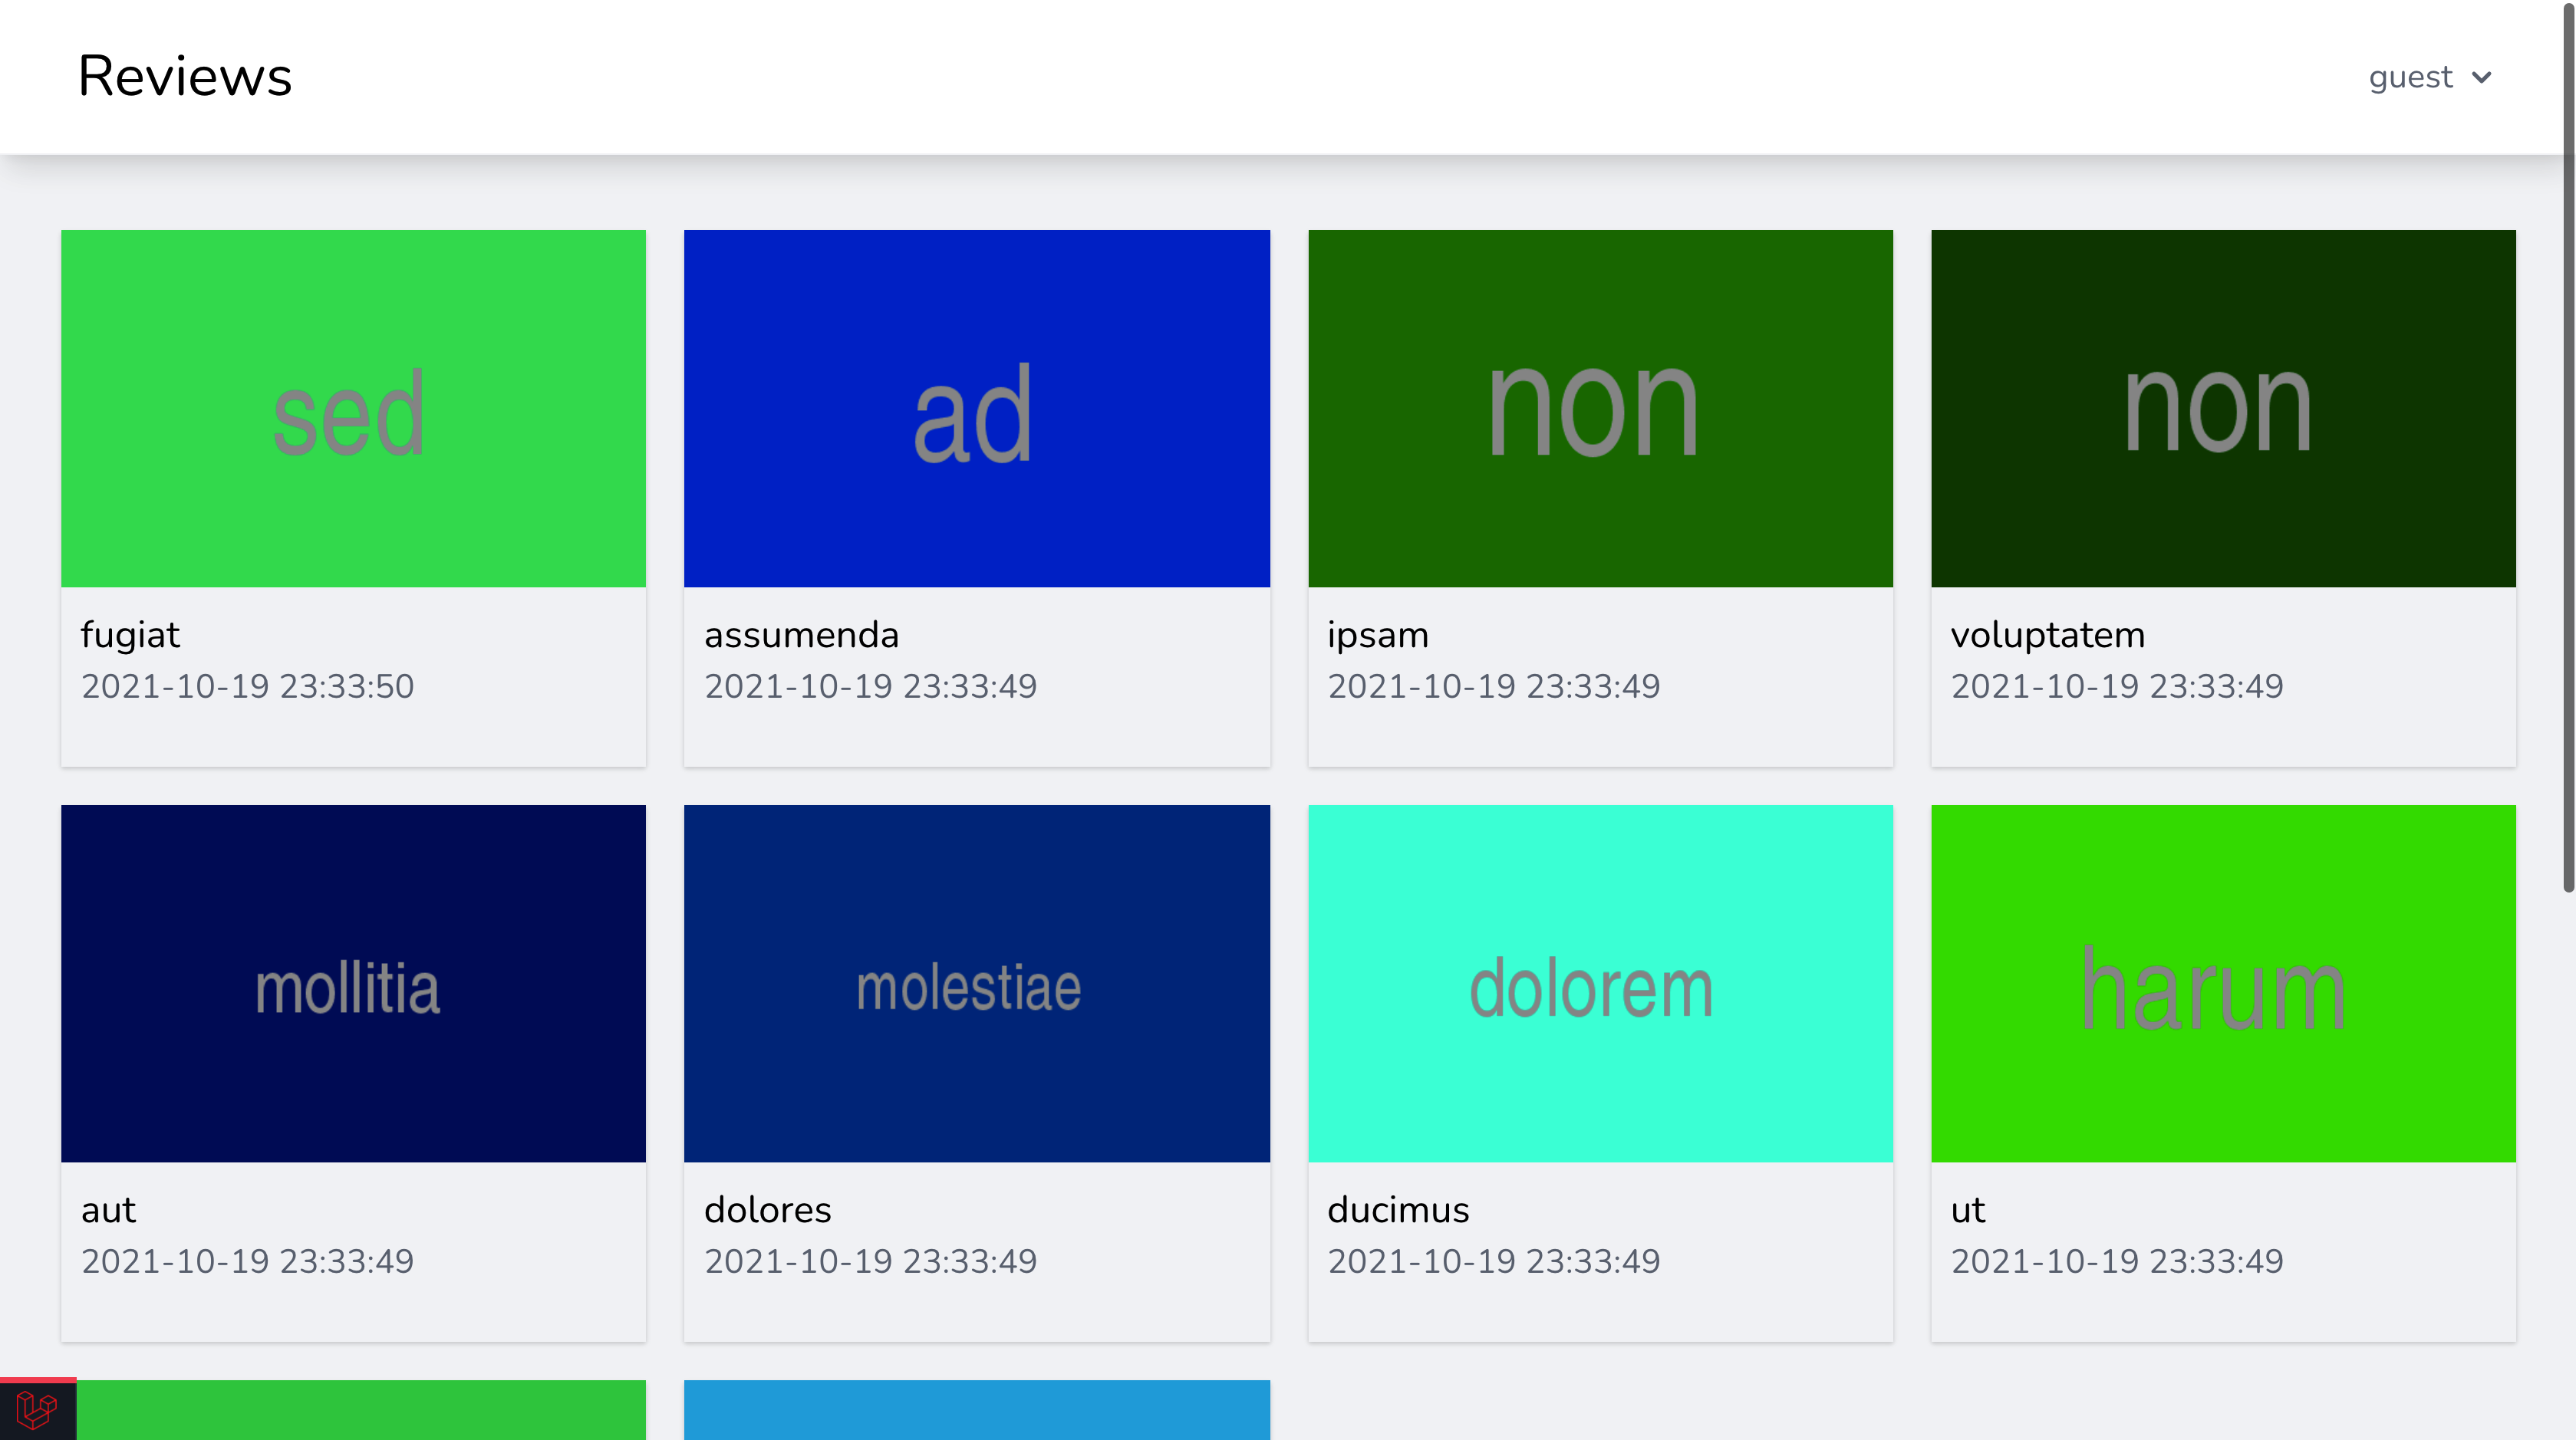Image resolution: width=2576 pixels, height=1440 pixels.
Task: Click the voluptatem review title
Action: click(2047, 636)
